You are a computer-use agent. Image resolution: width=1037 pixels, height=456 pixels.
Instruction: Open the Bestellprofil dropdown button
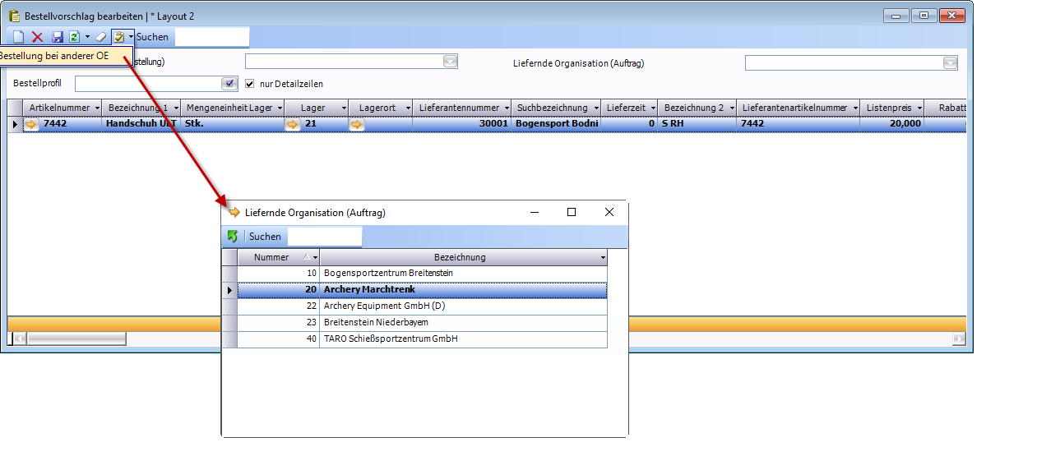coord(229,84)
